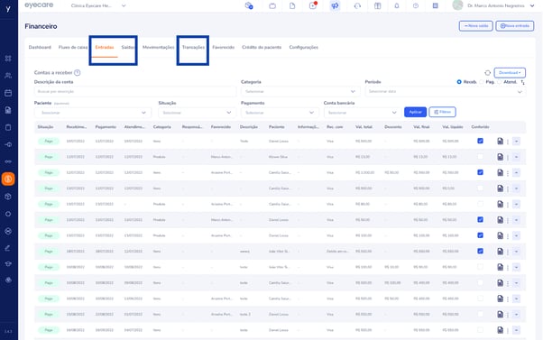Open the Favorecido tab
The width and height of the screenshot is (543, 340).
coord(224,47)
